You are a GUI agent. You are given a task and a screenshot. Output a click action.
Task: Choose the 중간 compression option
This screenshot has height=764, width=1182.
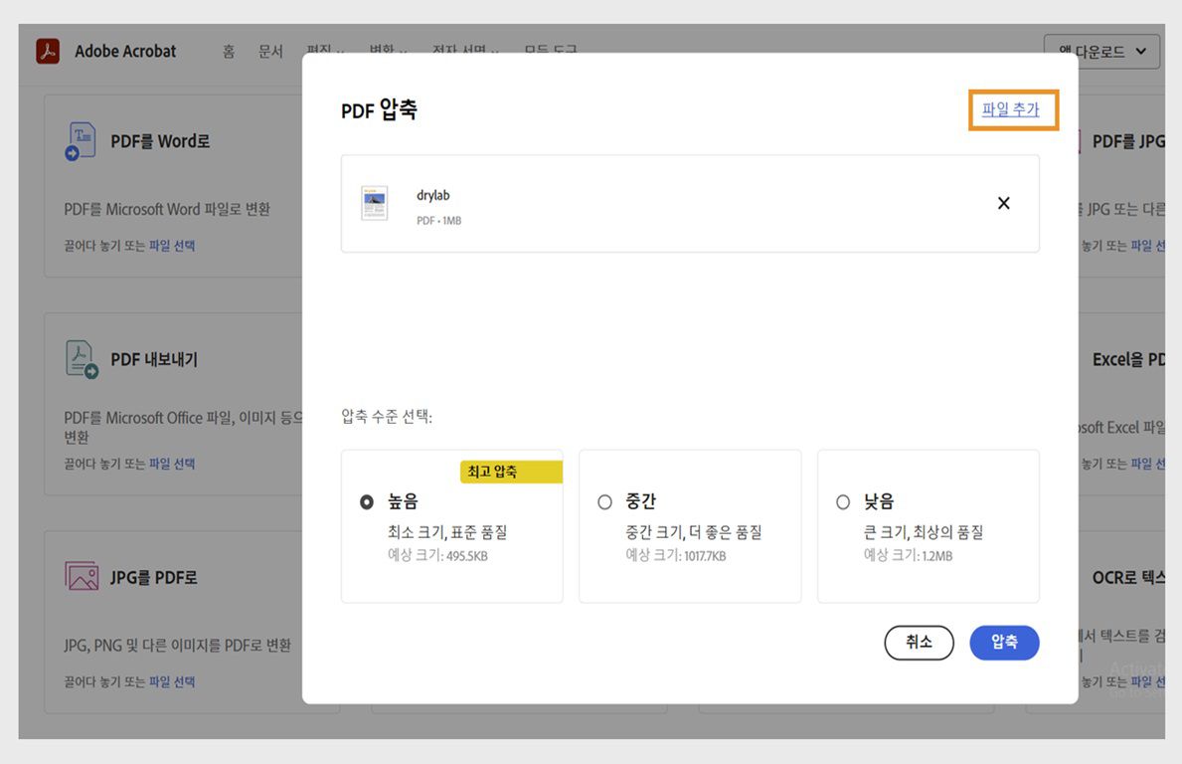pyautogui.click(x=604, y=502)
